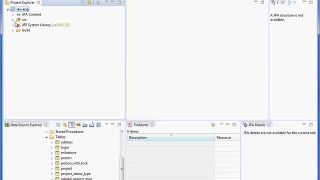The image size is (320, 180).
Task: Click the JPA Content icon
Action: [x=18, y=14]
